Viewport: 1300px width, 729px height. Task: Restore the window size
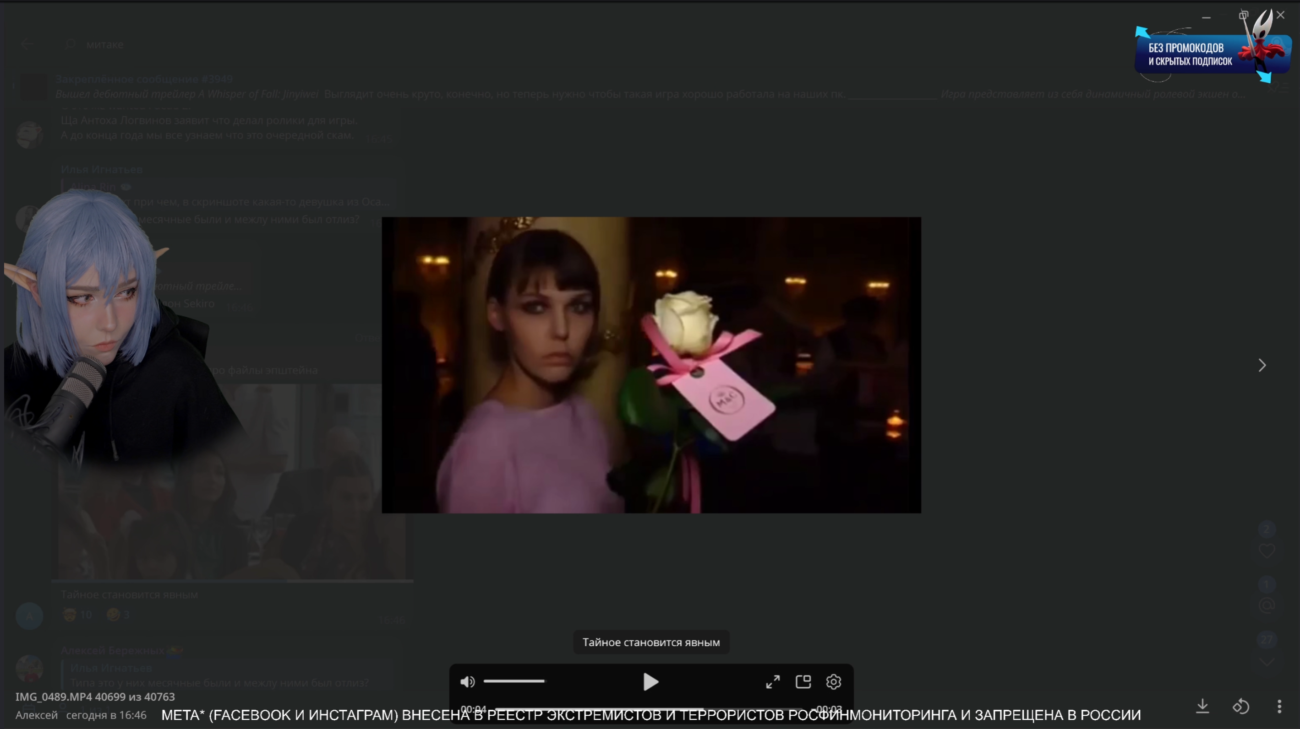(1243, 15)
